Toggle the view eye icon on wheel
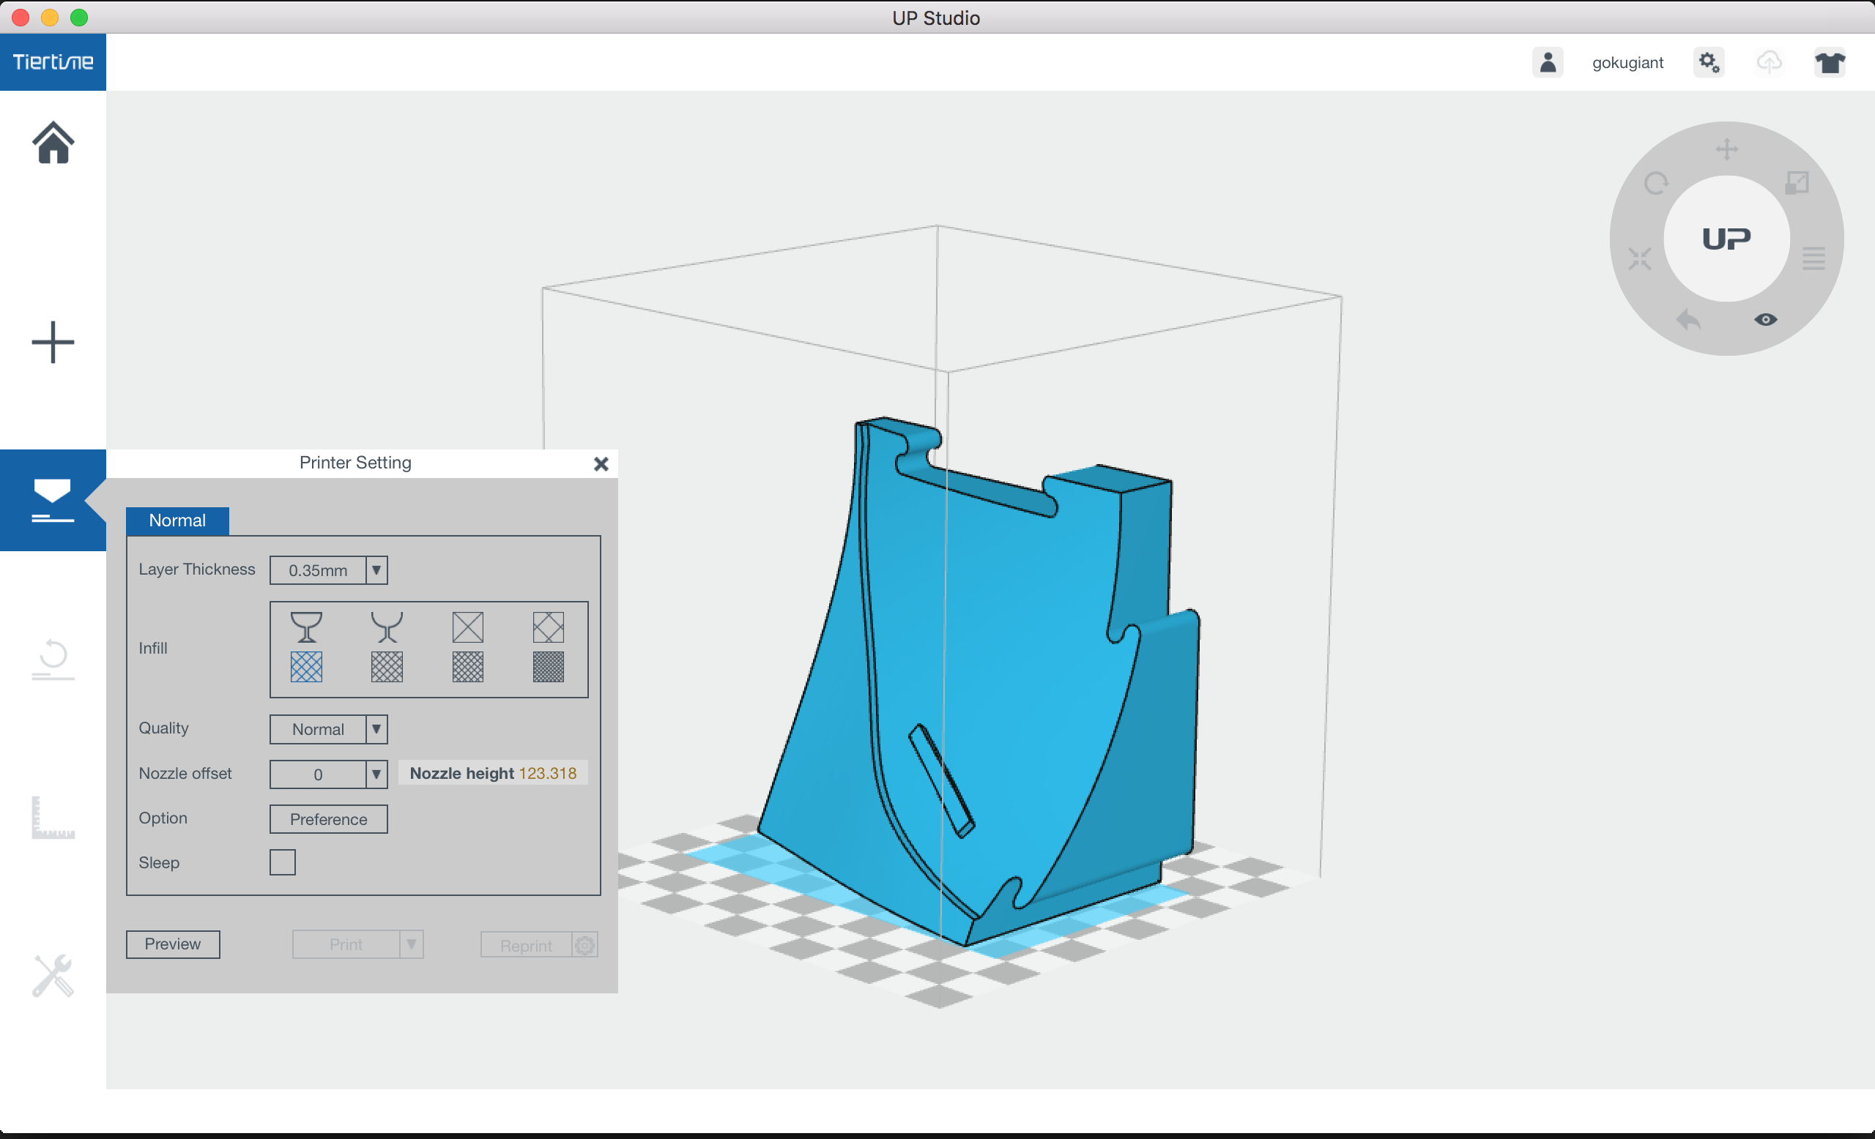 click(1765, 319)
